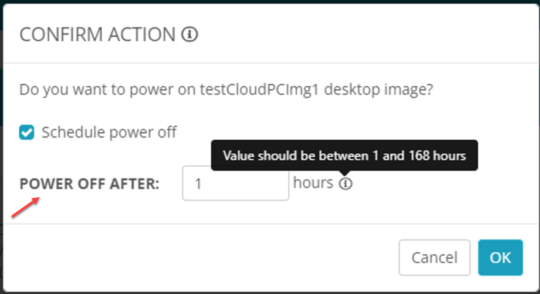
Task: Click the word AFTER: in the field label
Action: click(x=135, y=184)
